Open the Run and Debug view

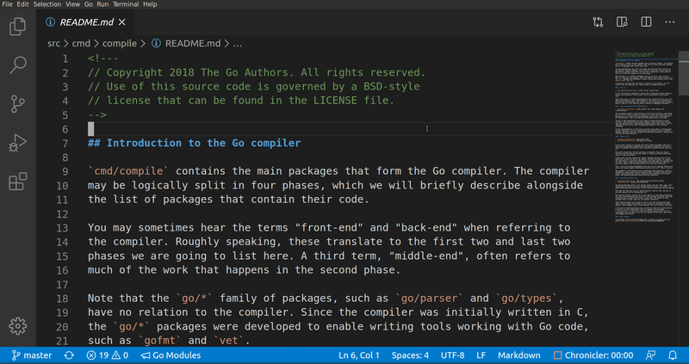tap(17, 143)
